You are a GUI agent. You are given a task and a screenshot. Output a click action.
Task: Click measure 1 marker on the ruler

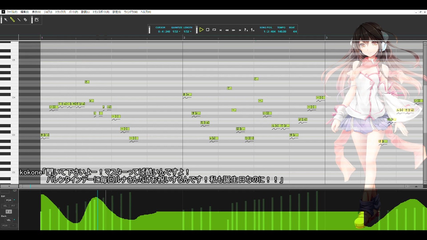tap(42, 38)
